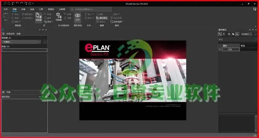Click the filter ellipsis button
Screen dimensions: 259x138
[45, 42]
